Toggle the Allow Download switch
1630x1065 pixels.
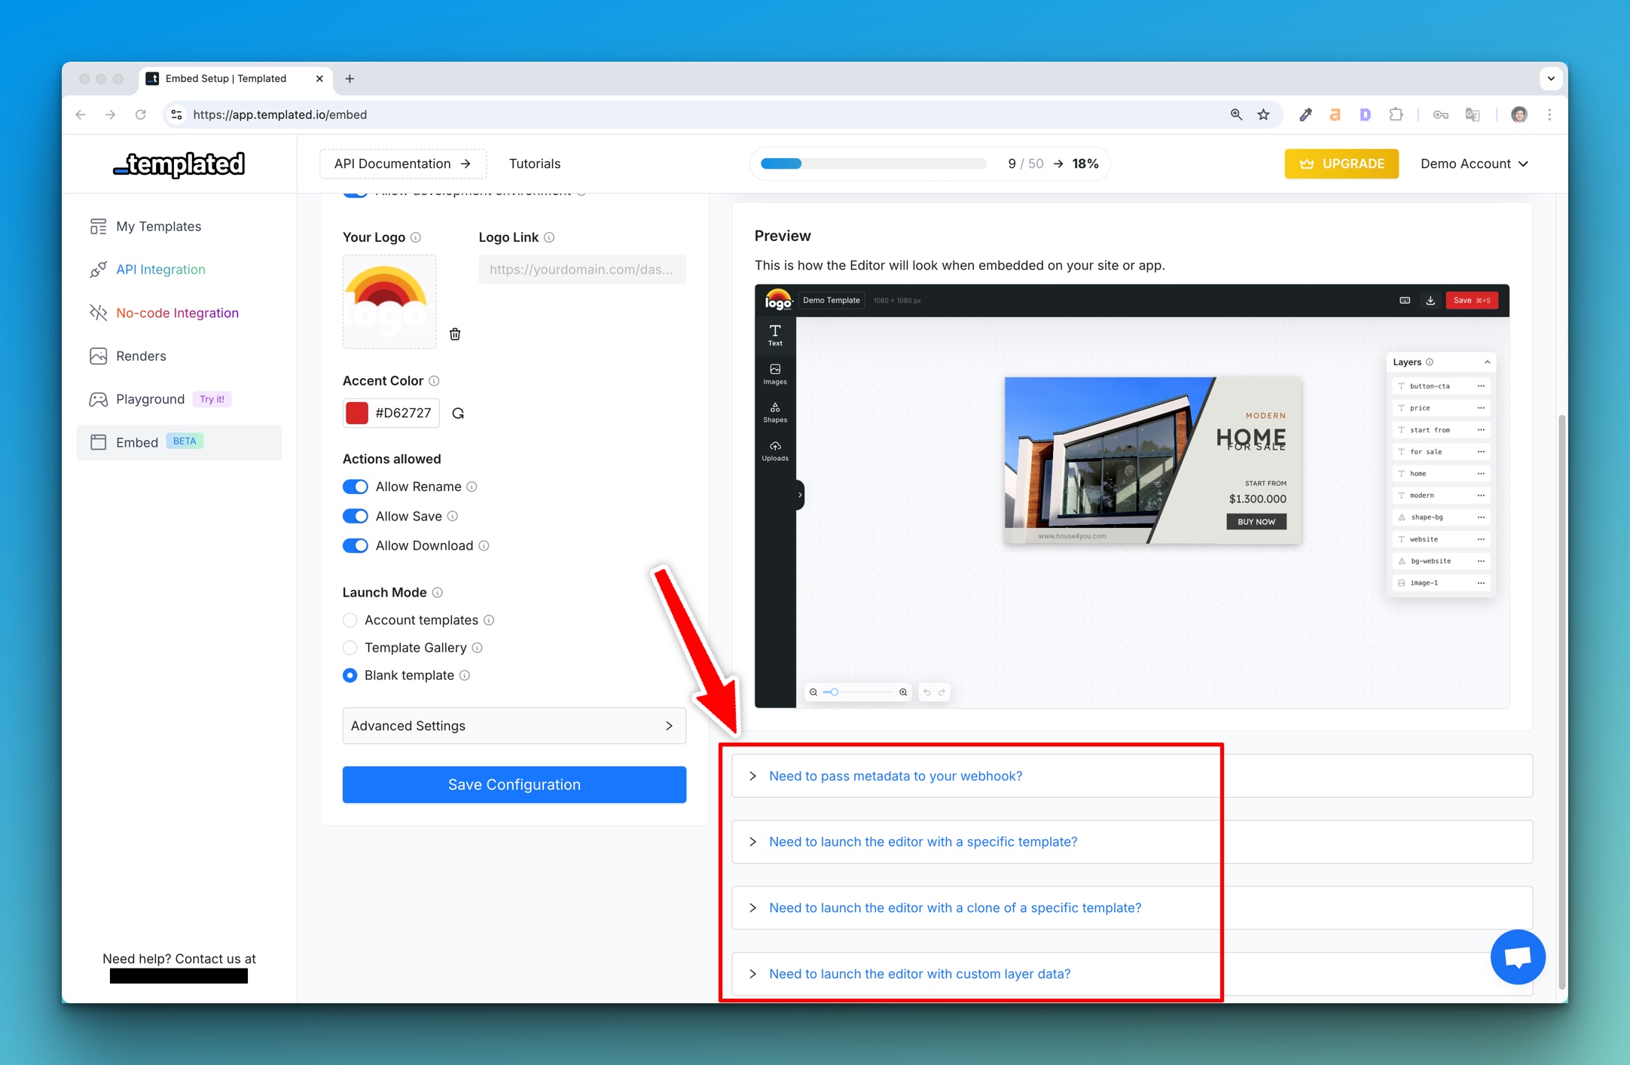pos(356,546)
